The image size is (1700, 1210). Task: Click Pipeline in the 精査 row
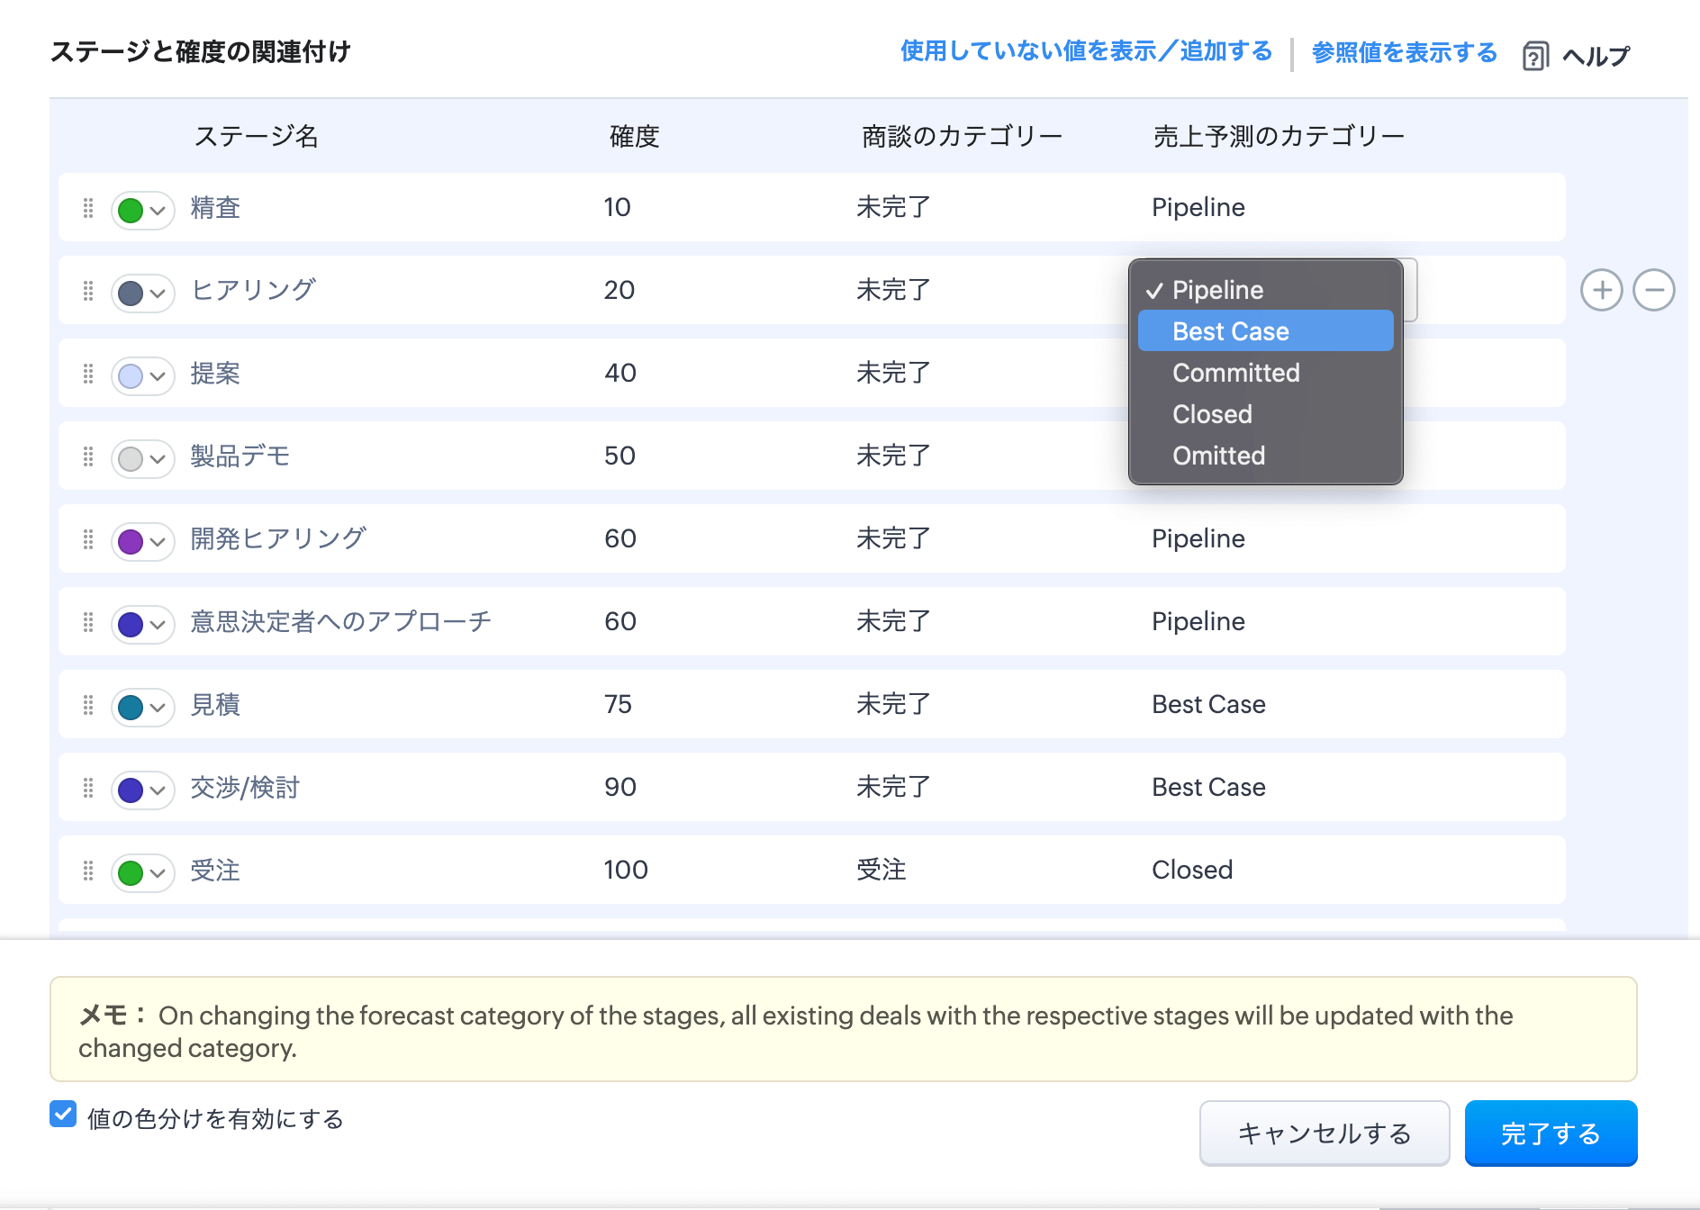point(1198,207)
